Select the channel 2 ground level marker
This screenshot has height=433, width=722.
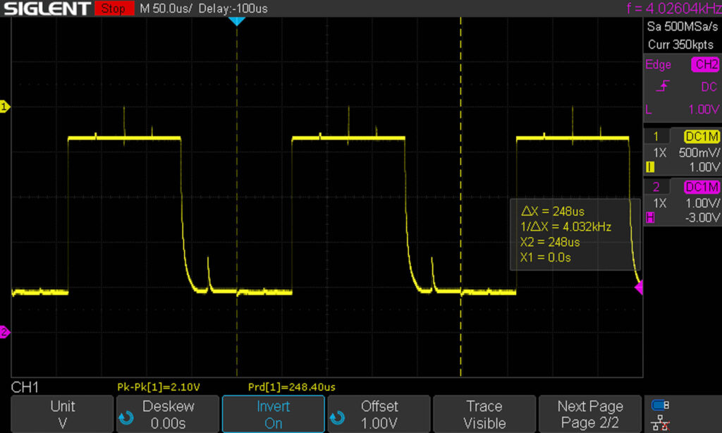click(x=5, y=331)
